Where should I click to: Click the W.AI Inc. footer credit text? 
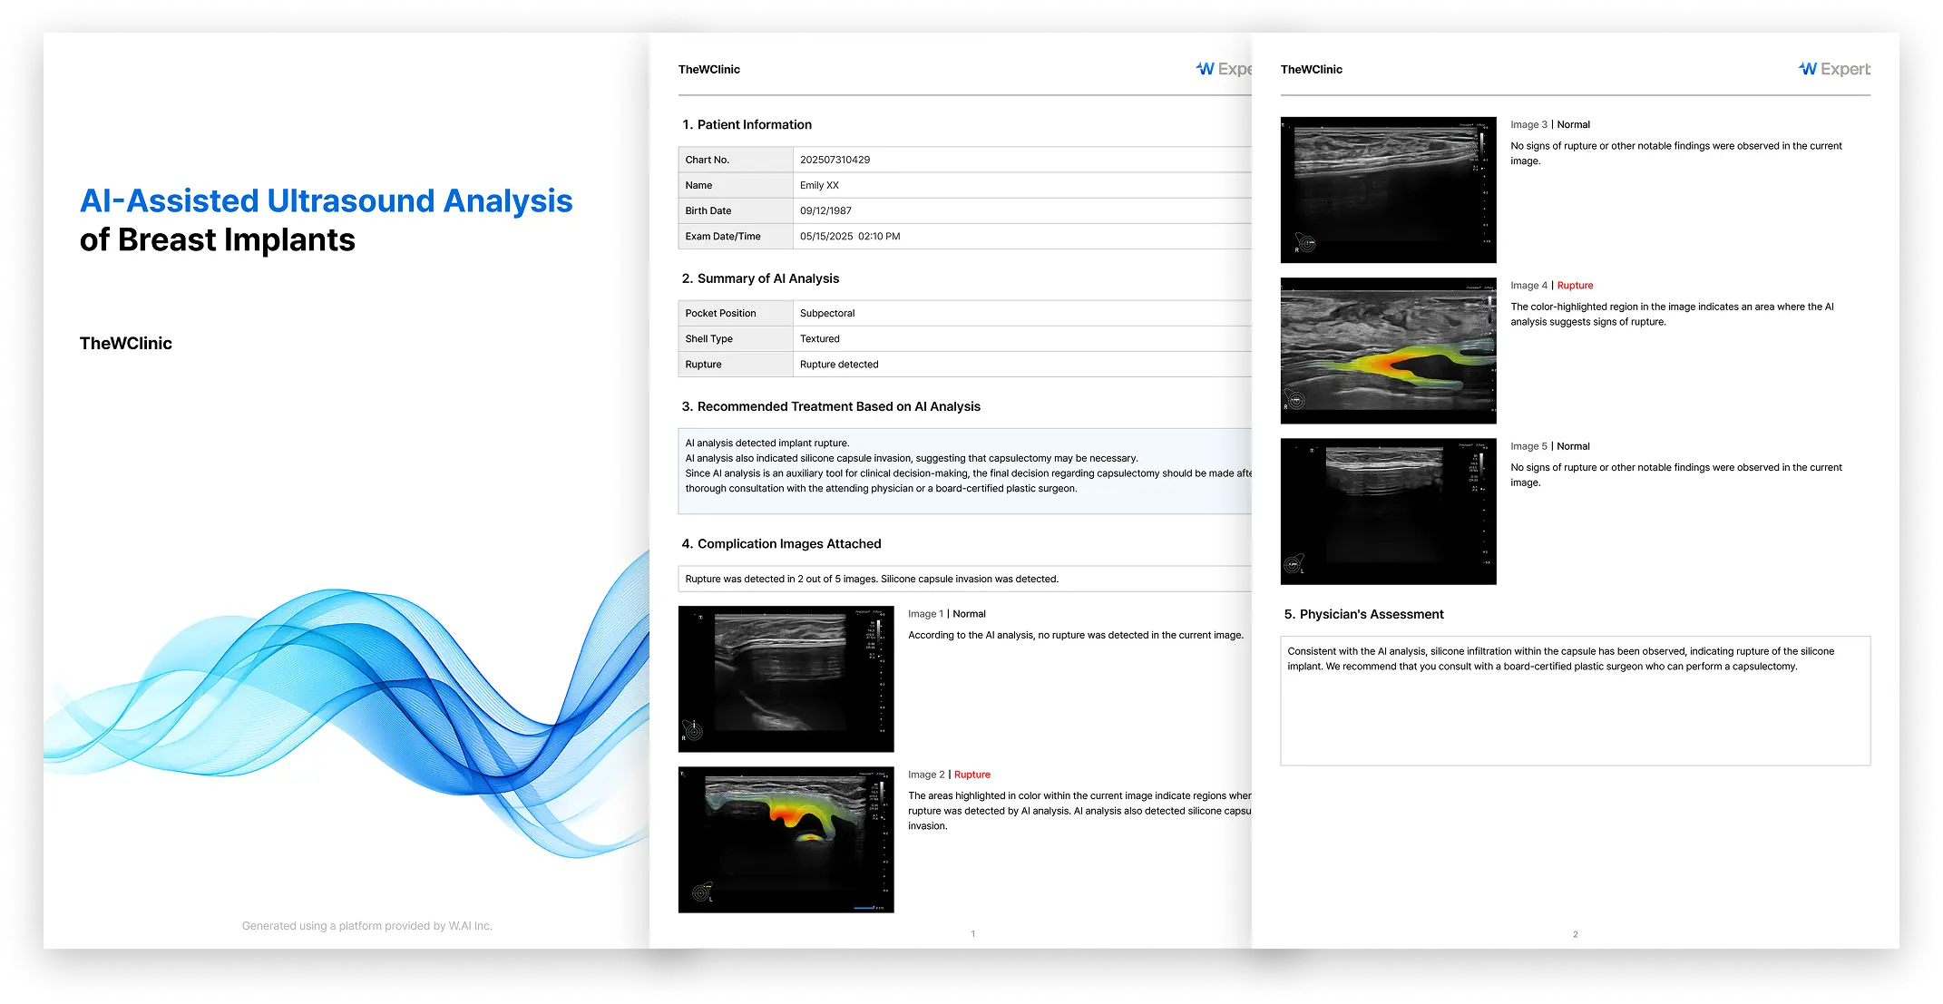click(366, 926)
